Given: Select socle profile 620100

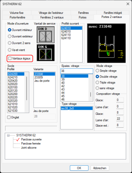Looking at the screenshot, I should point(16,87).
